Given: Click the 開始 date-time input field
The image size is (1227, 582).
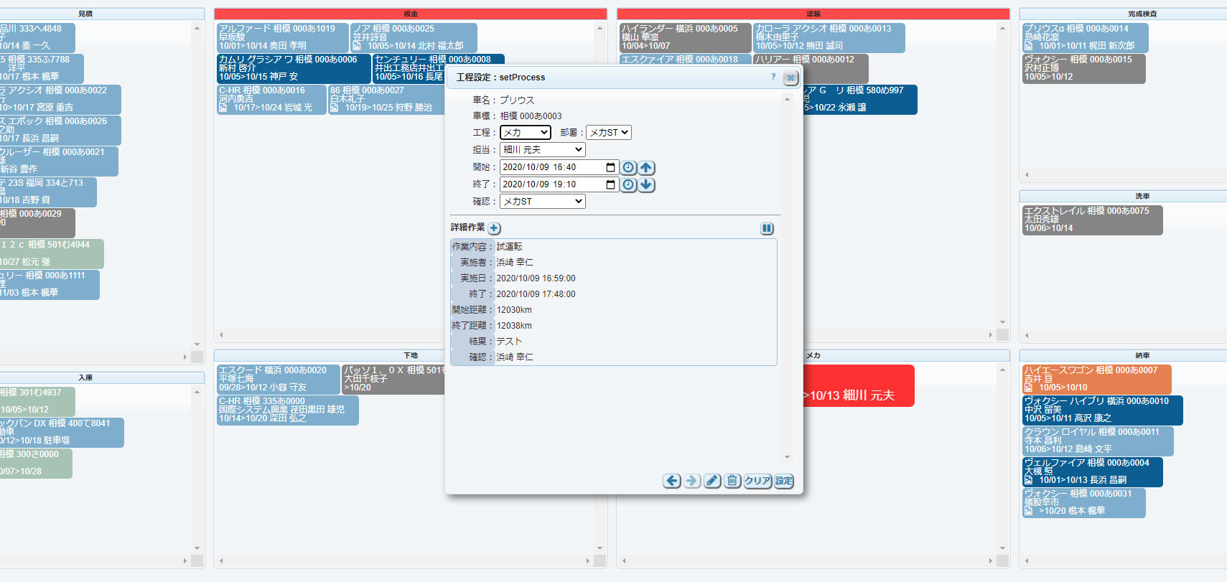Looking at the screenshot, I should click(550, 167).
